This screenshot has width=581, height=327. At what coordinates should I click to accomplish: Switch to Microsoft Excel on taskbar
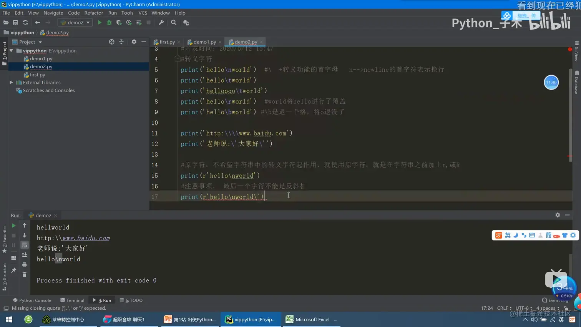click(312, 320)
